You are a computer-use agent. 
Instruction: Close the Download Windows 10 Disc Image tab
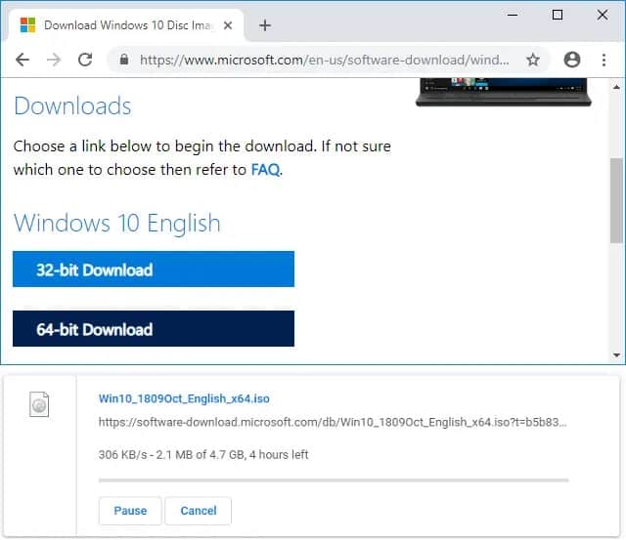[228, 25]
